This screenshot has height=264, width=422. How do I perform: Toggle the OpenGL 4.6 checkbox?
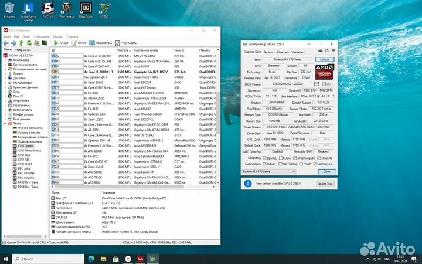(315, 164)
